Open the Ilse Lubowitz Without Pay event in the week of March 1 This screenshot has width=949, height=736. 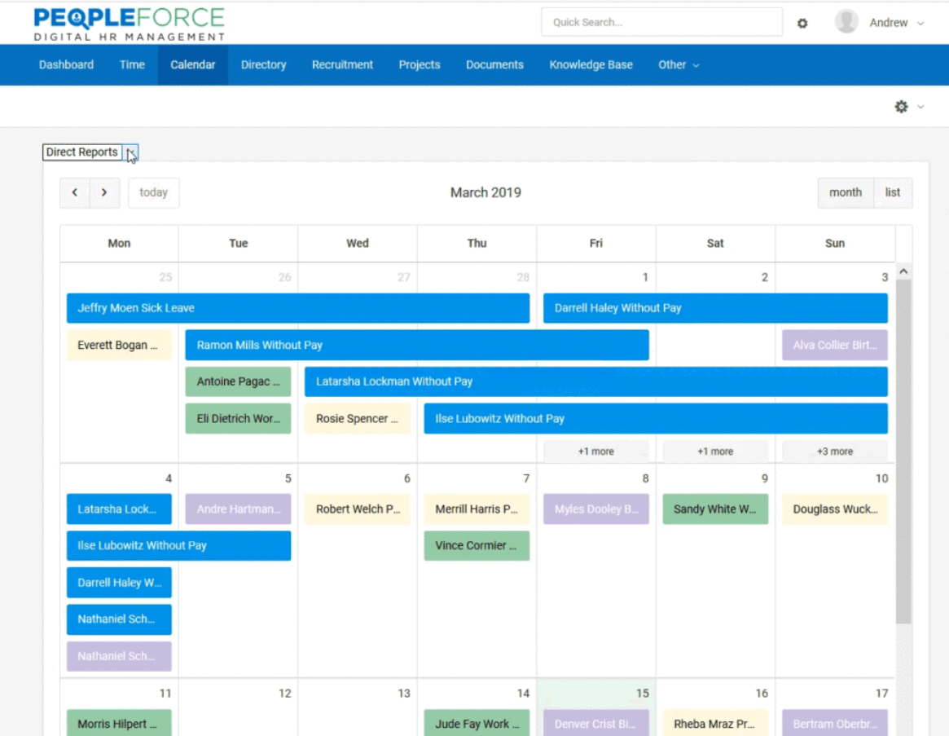point(656,419)
